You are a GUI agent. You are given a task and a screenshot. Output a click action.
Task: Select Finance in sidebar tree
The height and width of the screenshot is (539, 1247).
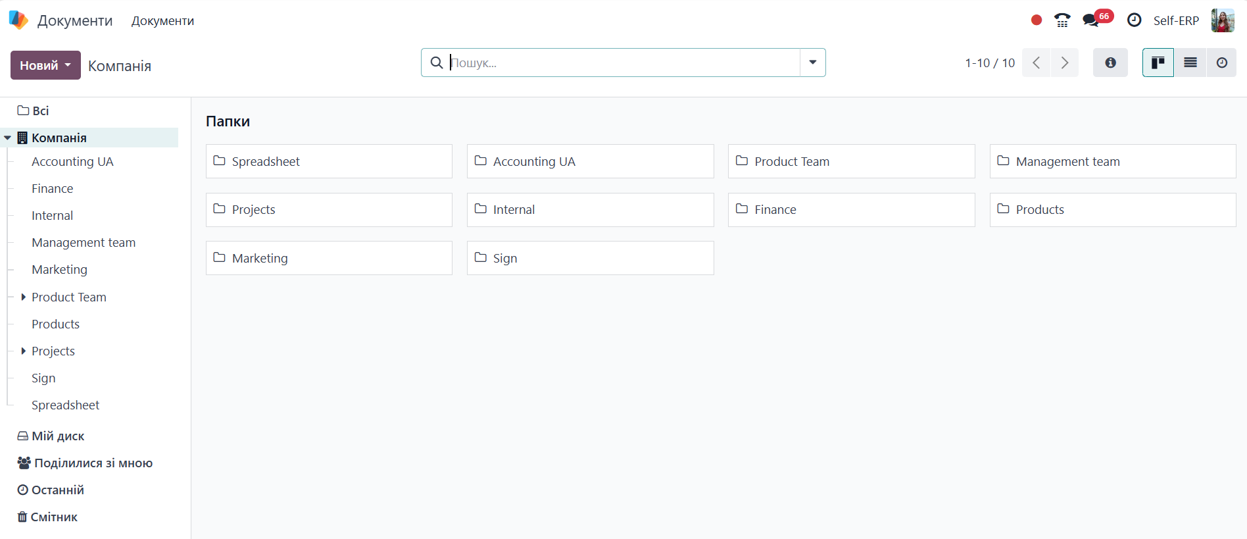(x=53, y=188)
